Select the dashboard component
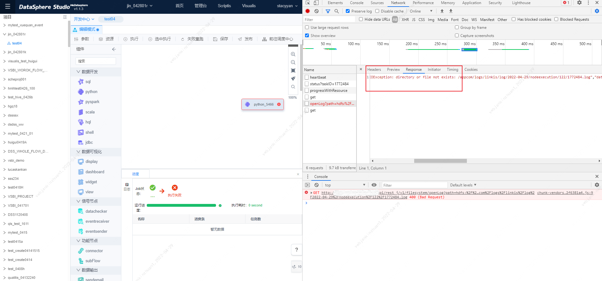 pyautogui.click(x=91, y=172)
